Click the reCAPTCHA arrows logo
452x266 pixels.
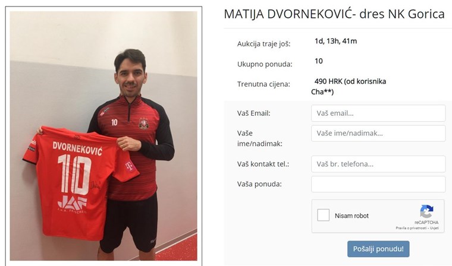click(x=426, y=211)
